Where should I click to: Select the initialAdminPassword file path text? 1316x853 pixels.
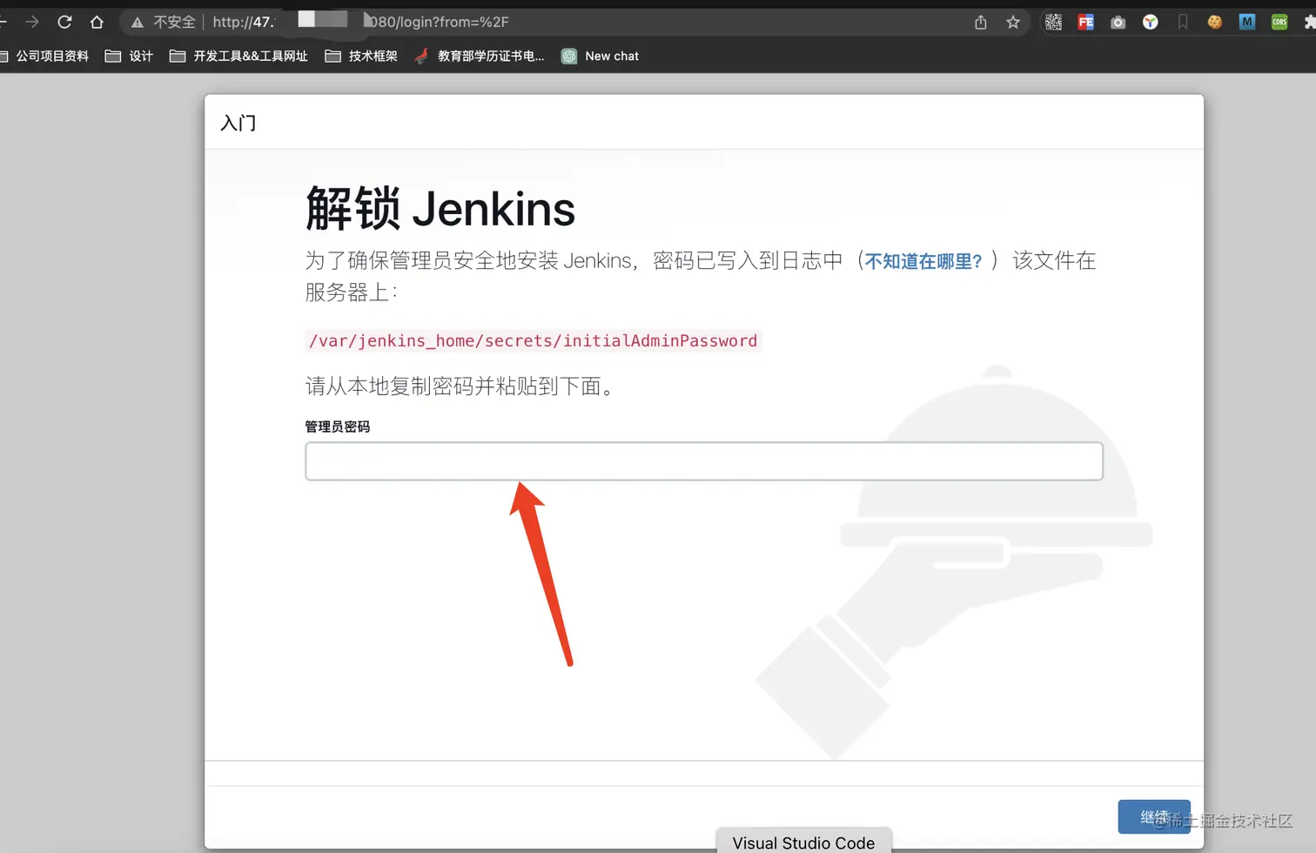[533, 340]
